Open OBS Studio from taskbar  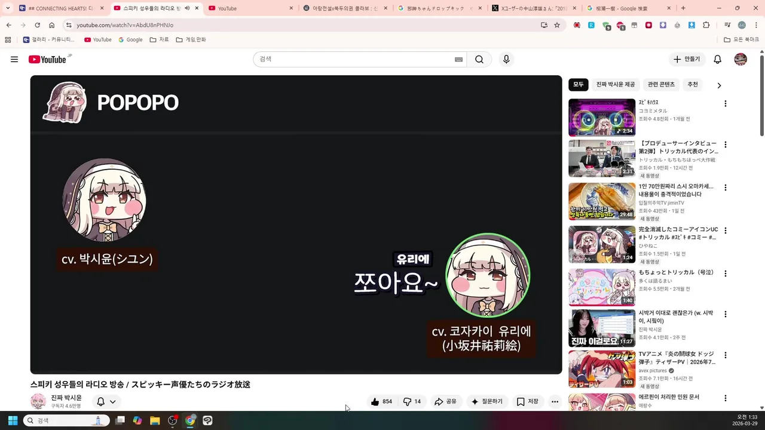[173, 420]
